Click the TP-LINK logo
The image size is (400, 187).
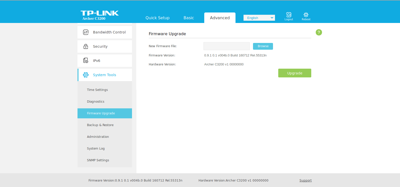coord(99,13)
